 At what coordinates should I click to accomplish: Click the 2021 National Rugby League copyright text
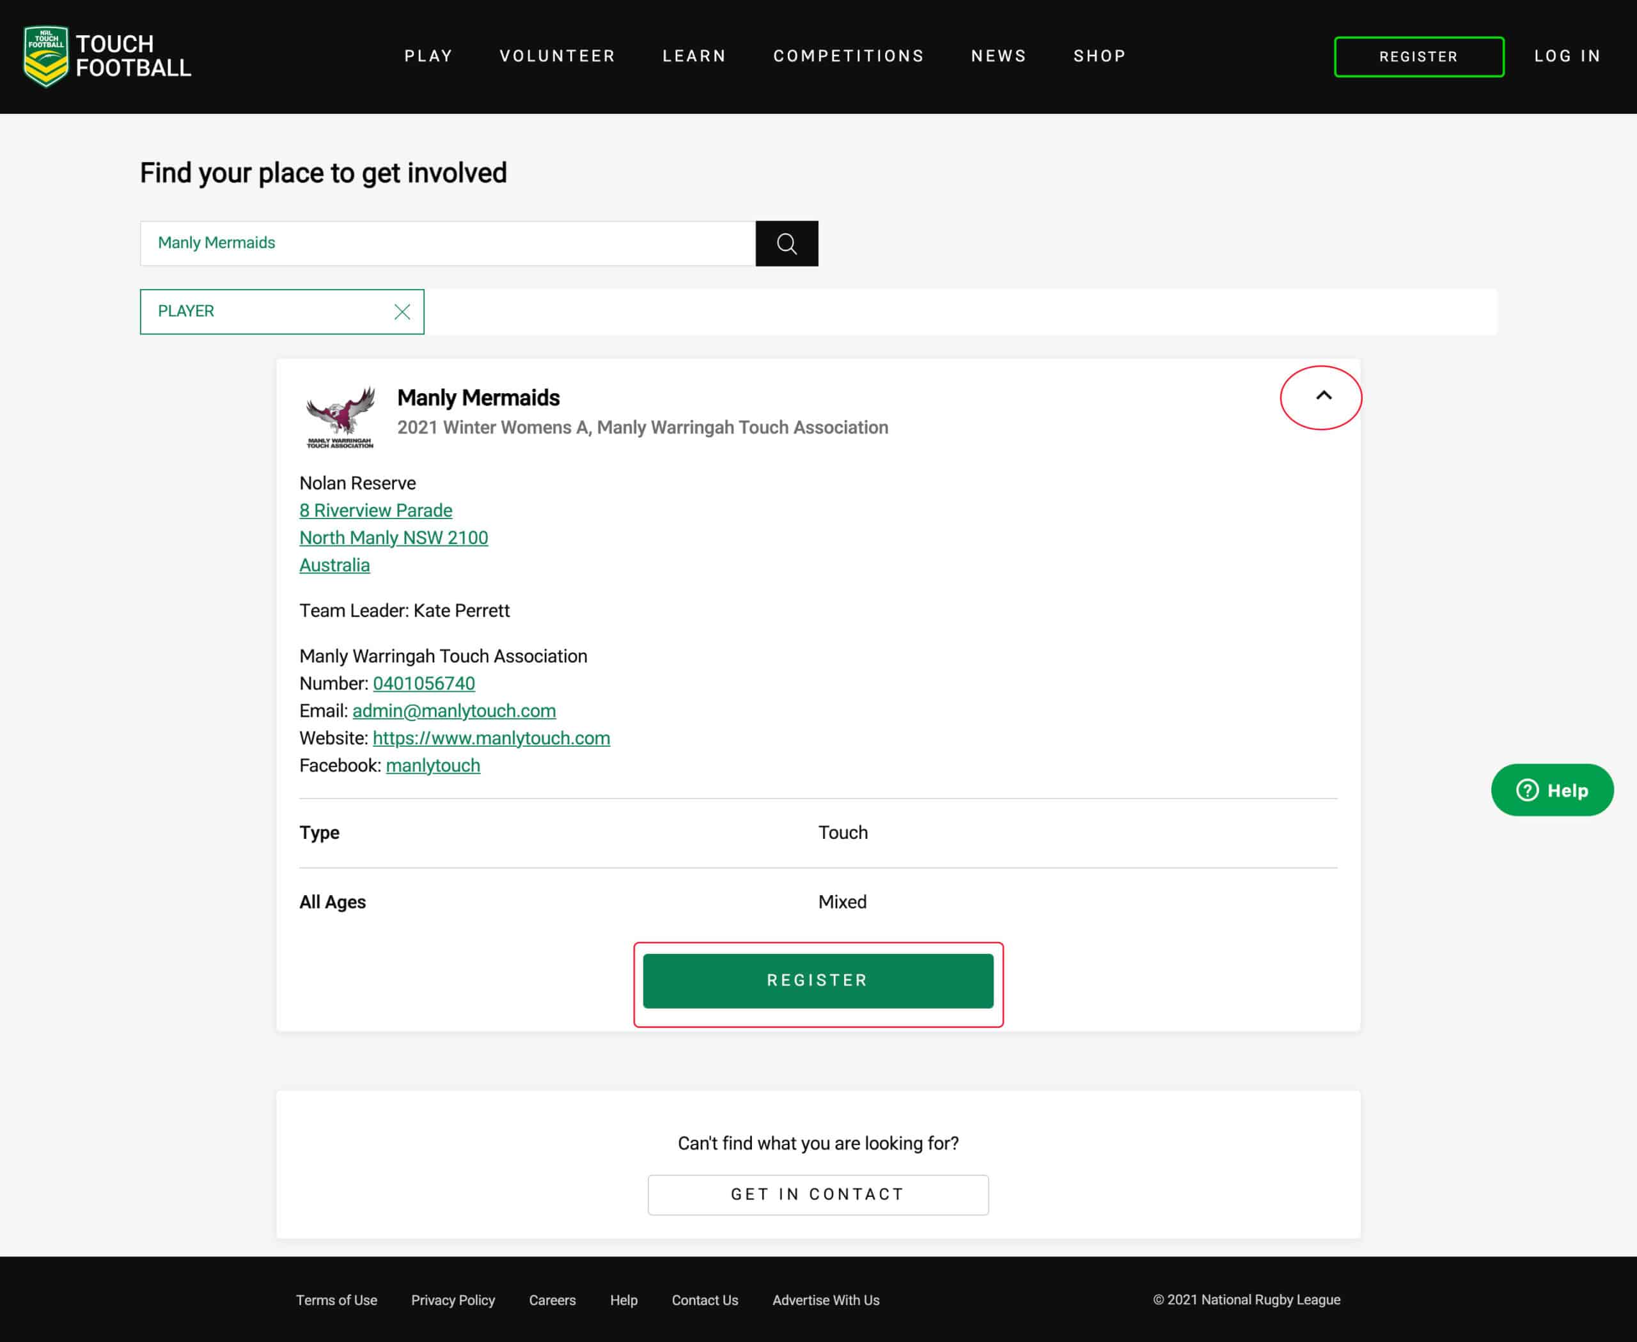click(x=1246, y=1300)
